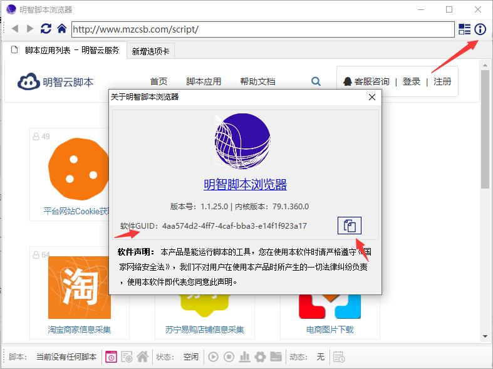Click the 电商图片下载 colorful thumbnail

click(x=330, y=307)
